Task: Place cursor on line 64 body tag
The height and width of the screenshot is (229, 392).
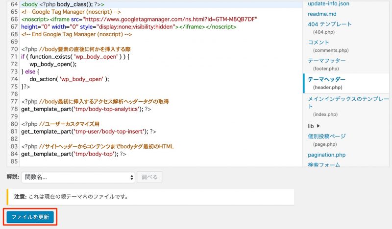Action: tap(69, 4)
